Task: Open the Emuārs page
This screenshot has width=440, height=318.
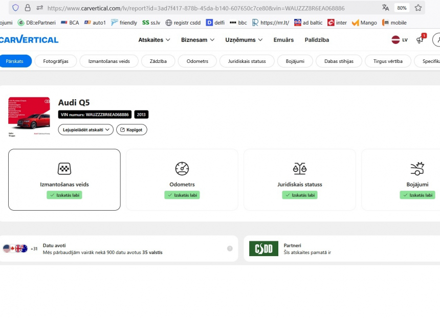Action: point(283,40)
